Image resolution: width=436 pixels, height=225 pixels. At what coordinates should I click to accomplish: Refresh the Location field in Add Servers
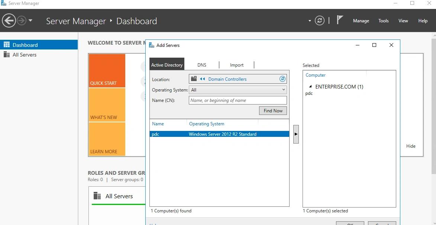point(282,79)
